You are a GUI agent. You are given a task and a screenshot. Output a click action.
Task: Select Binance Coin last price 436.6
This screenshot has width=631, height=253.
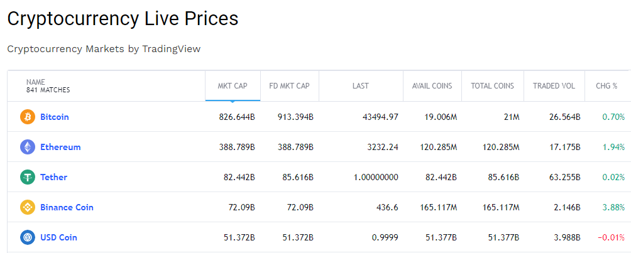pyautogui.click(x=387, y=208)
